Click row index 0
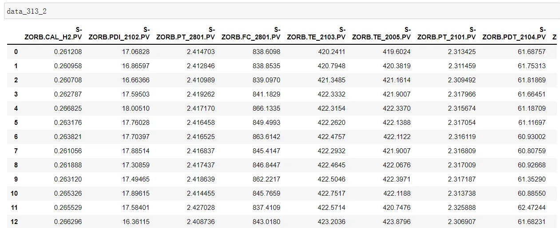 click(16, 52)
